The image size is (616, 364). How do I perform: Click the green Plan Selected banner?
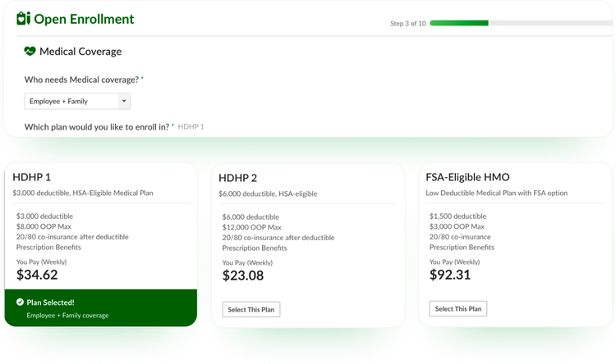tap(100, 308)
